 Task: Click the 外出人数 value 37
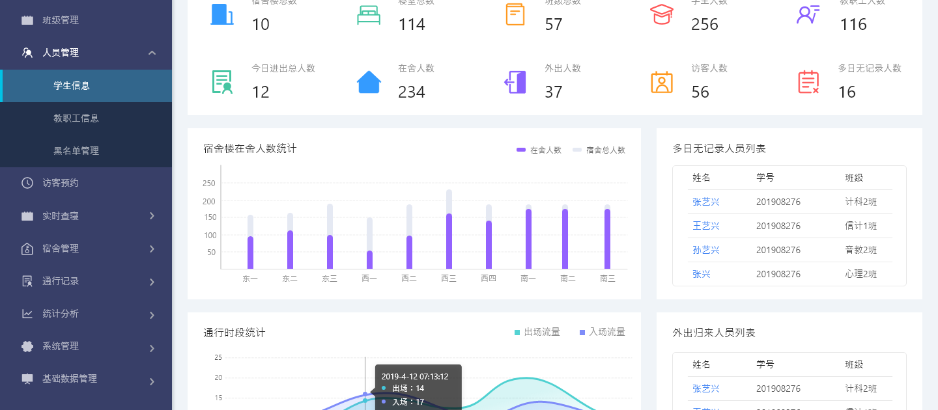point(554,92)
